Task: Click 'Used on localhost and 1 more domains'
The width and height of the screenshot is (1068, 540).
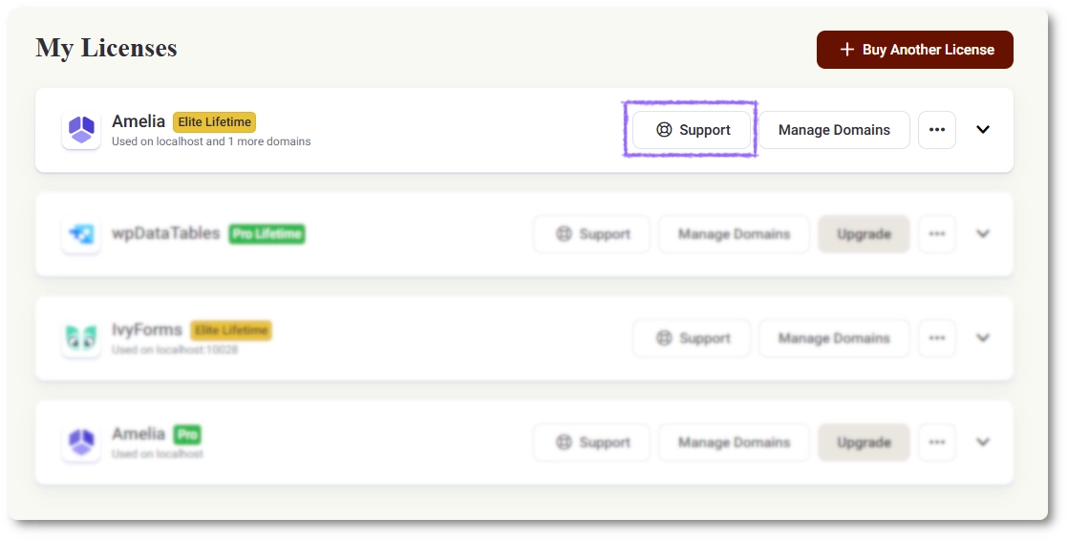Action: pyautogui.click(x=211, y=141)
